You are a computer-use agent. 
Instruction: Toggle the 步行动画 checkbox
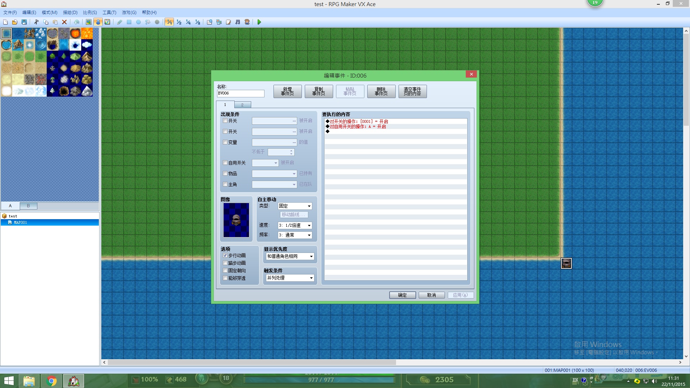[x=225, y=255]
